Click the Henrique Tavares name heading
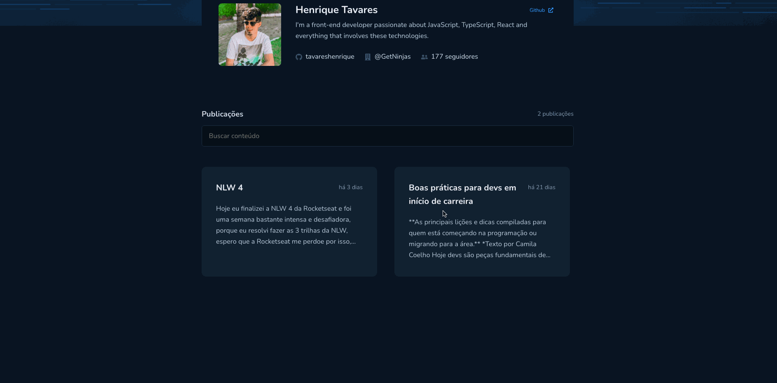The width and height of the screenshot is (777, 383). click(x=337, y=10)
